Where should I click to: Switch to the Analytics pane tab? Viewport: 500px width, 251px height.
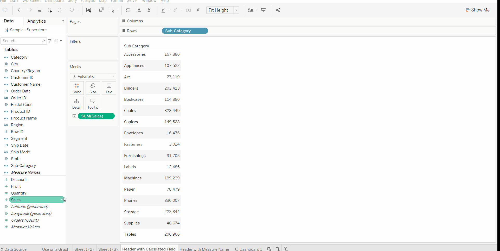[x=36, y=21]
